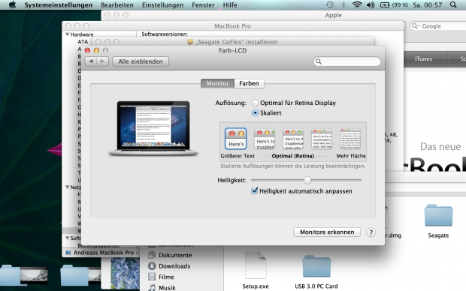Go back with the left arrow button
Viewport: 466px width, 291px height.
pyautogui.click(x=91, y=61)
